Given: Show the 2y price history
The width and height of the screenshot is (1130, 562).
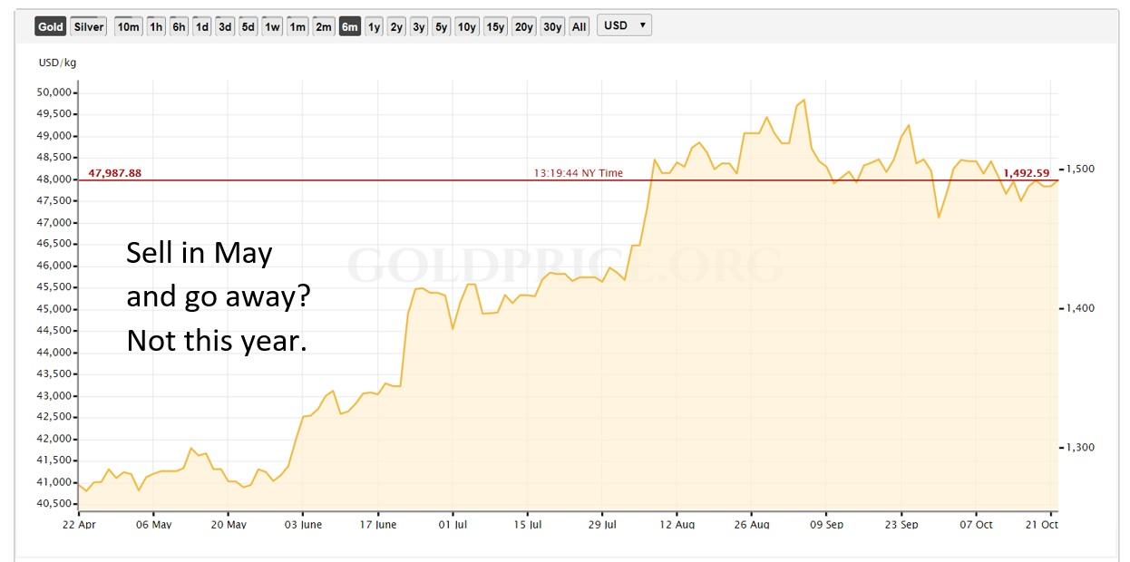Looking at the screenshot, I should (x=396, y=26).
